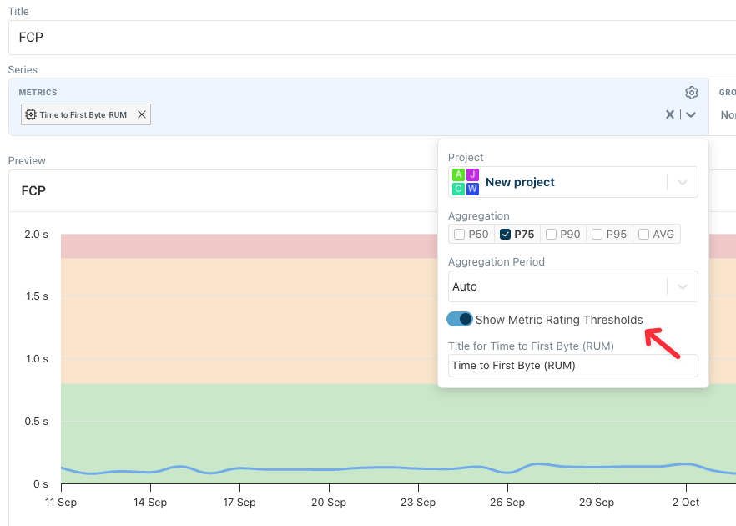The height and width of the screenshot is (526, 736).
Task: Click the 20 Sep axis label
Action: 329,503
